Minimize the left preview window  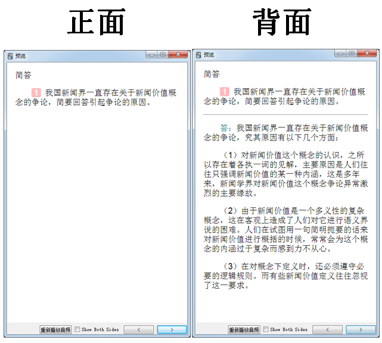coord(151,54)
